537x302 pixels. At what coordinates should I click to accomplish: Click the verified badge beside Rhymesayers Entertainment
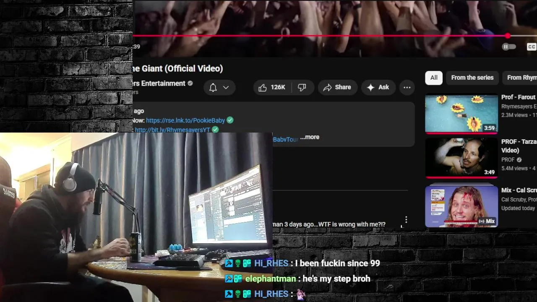tap(190, 83)
